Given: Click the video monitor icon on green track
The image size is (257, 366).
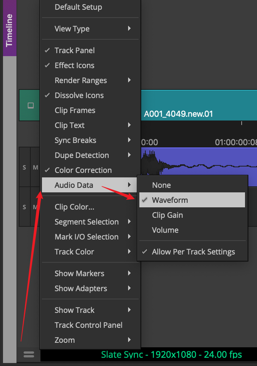Looking at the screenshot, I should click(31, 106).
